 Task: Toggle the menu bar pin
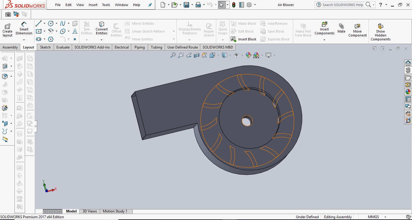(150, 5)
